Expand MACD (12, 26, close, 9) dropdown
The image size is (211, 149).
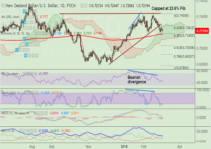point(30,113)
